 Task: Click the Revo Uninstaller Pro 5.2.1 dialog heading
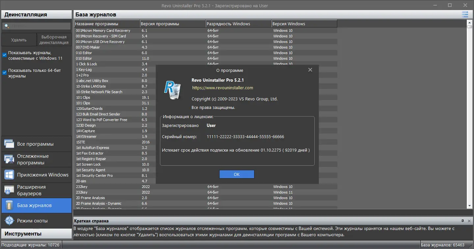click(218, 80)
